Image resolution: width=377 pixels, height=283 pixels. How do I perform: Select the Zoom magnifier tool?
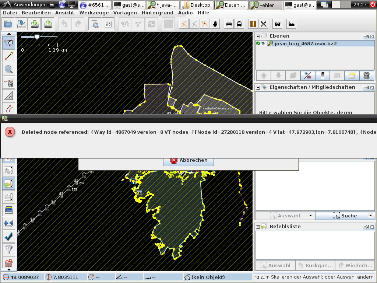(8, 69)
